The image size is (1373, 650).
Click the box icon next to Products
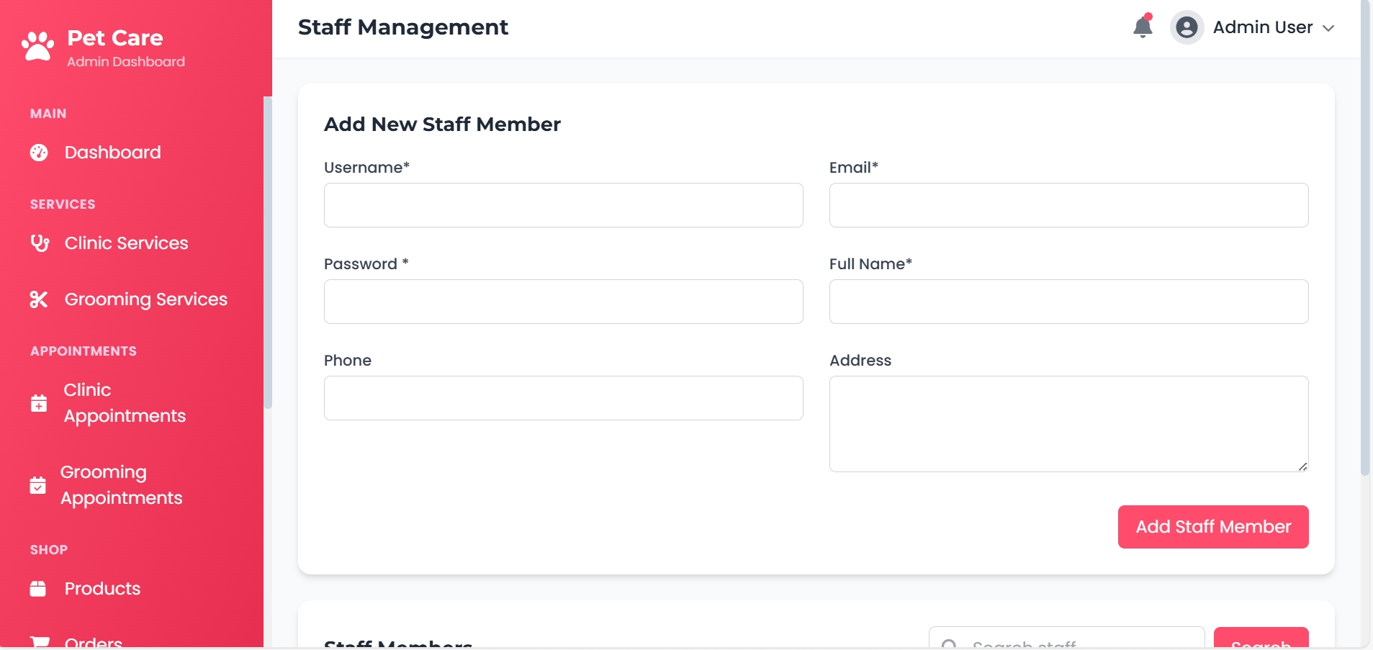point(38,589)
